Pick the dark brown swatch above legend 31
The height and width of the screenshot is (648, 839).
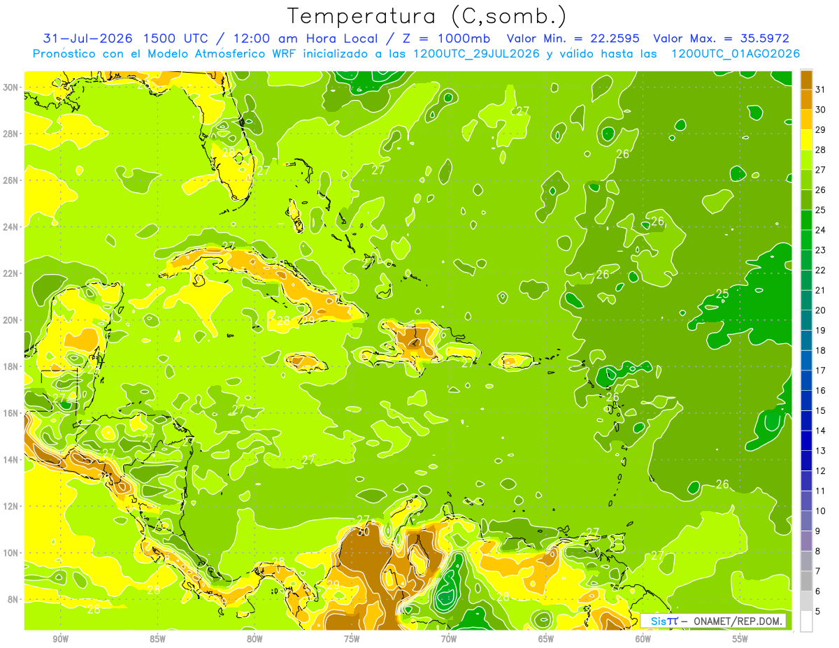pyautogui.click(x=806, y=80)
